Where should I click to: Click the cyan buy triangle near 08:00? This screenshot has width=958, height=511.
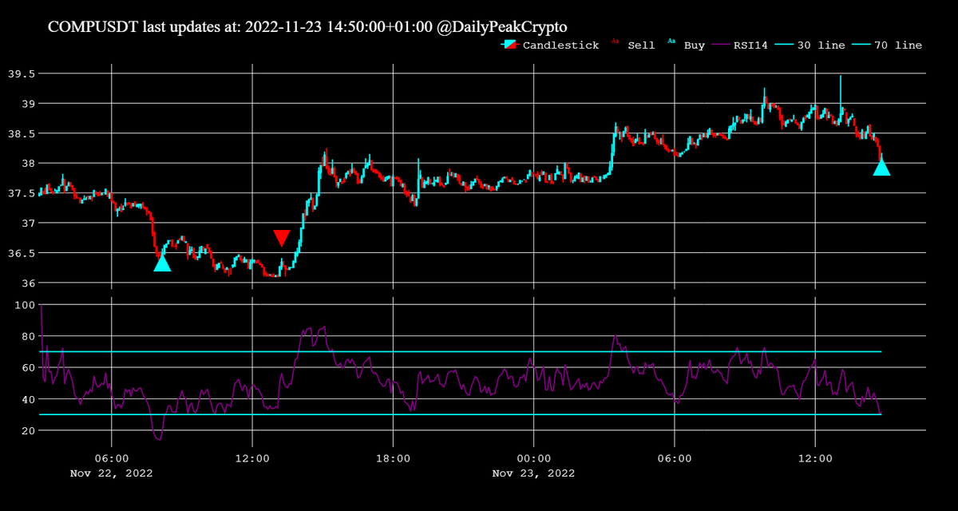[162, 263]
